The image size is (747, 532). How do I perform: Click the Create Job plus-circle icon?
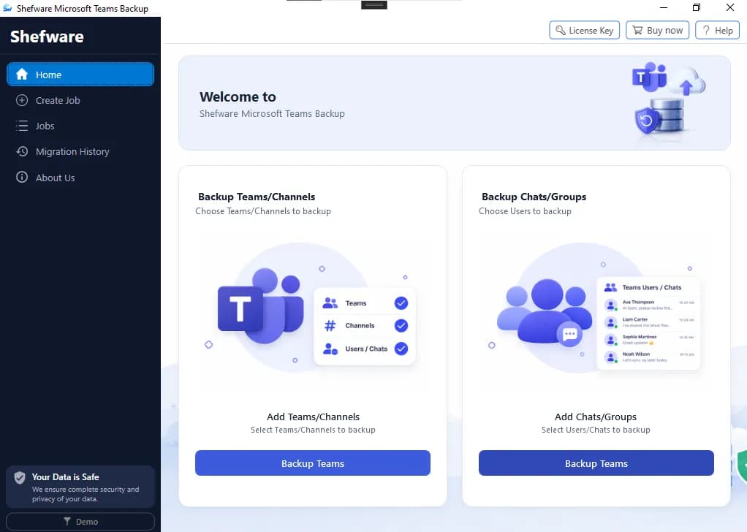pos(22,101)
